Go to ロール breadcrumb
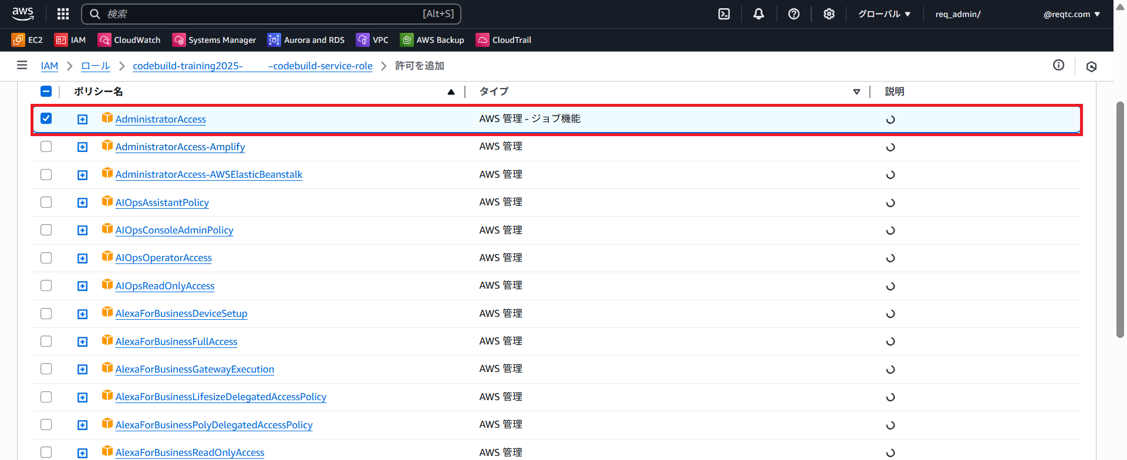Screen dimensions: 1127x460 tap(96, 66)
